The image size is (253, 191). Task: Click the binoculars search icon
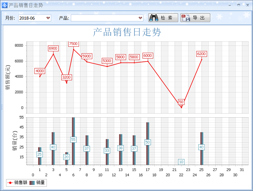click(153, 18)
